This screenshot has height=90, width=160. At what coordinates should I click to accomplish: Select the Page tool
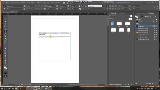[x=5, y=24]
